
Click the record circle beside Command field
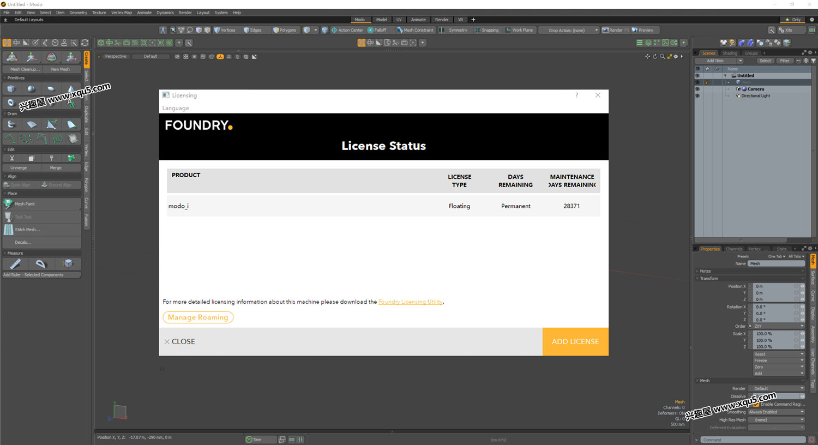[x=811, y=440]
